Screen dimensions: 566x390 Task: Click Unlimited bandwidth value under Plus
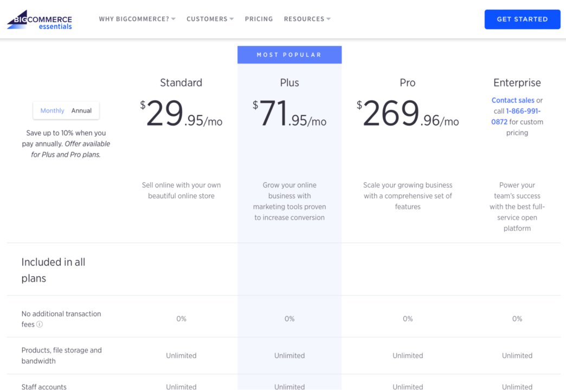(x=290, y=356)
